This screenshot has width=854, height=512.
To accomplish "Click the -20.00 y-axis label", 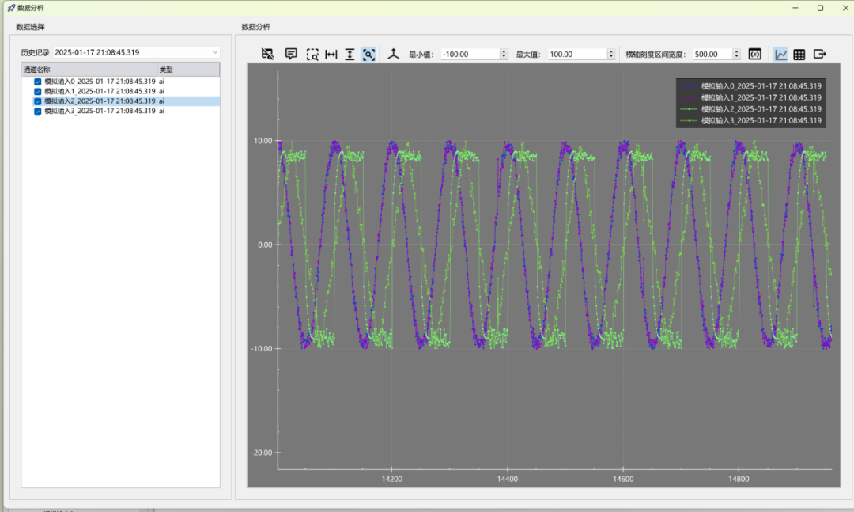I will (x=262, y=453).
